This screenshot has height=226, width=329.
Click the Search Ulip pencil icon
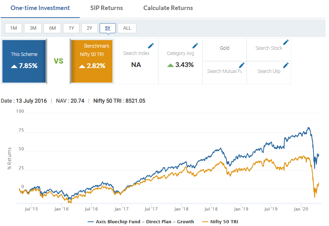coord(286,65)
